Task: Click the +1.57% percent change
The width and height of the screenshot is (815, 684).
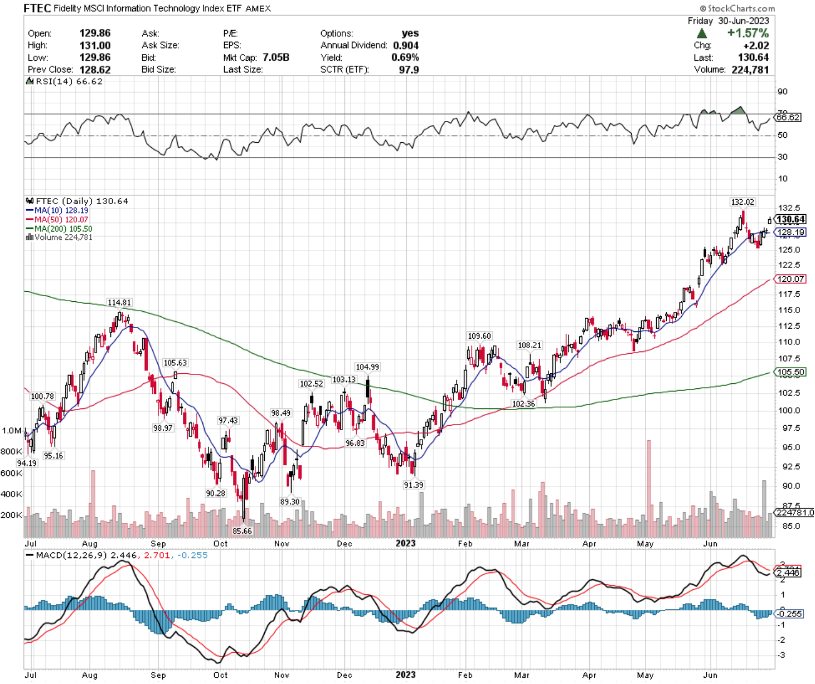Action: pos(748,33)
